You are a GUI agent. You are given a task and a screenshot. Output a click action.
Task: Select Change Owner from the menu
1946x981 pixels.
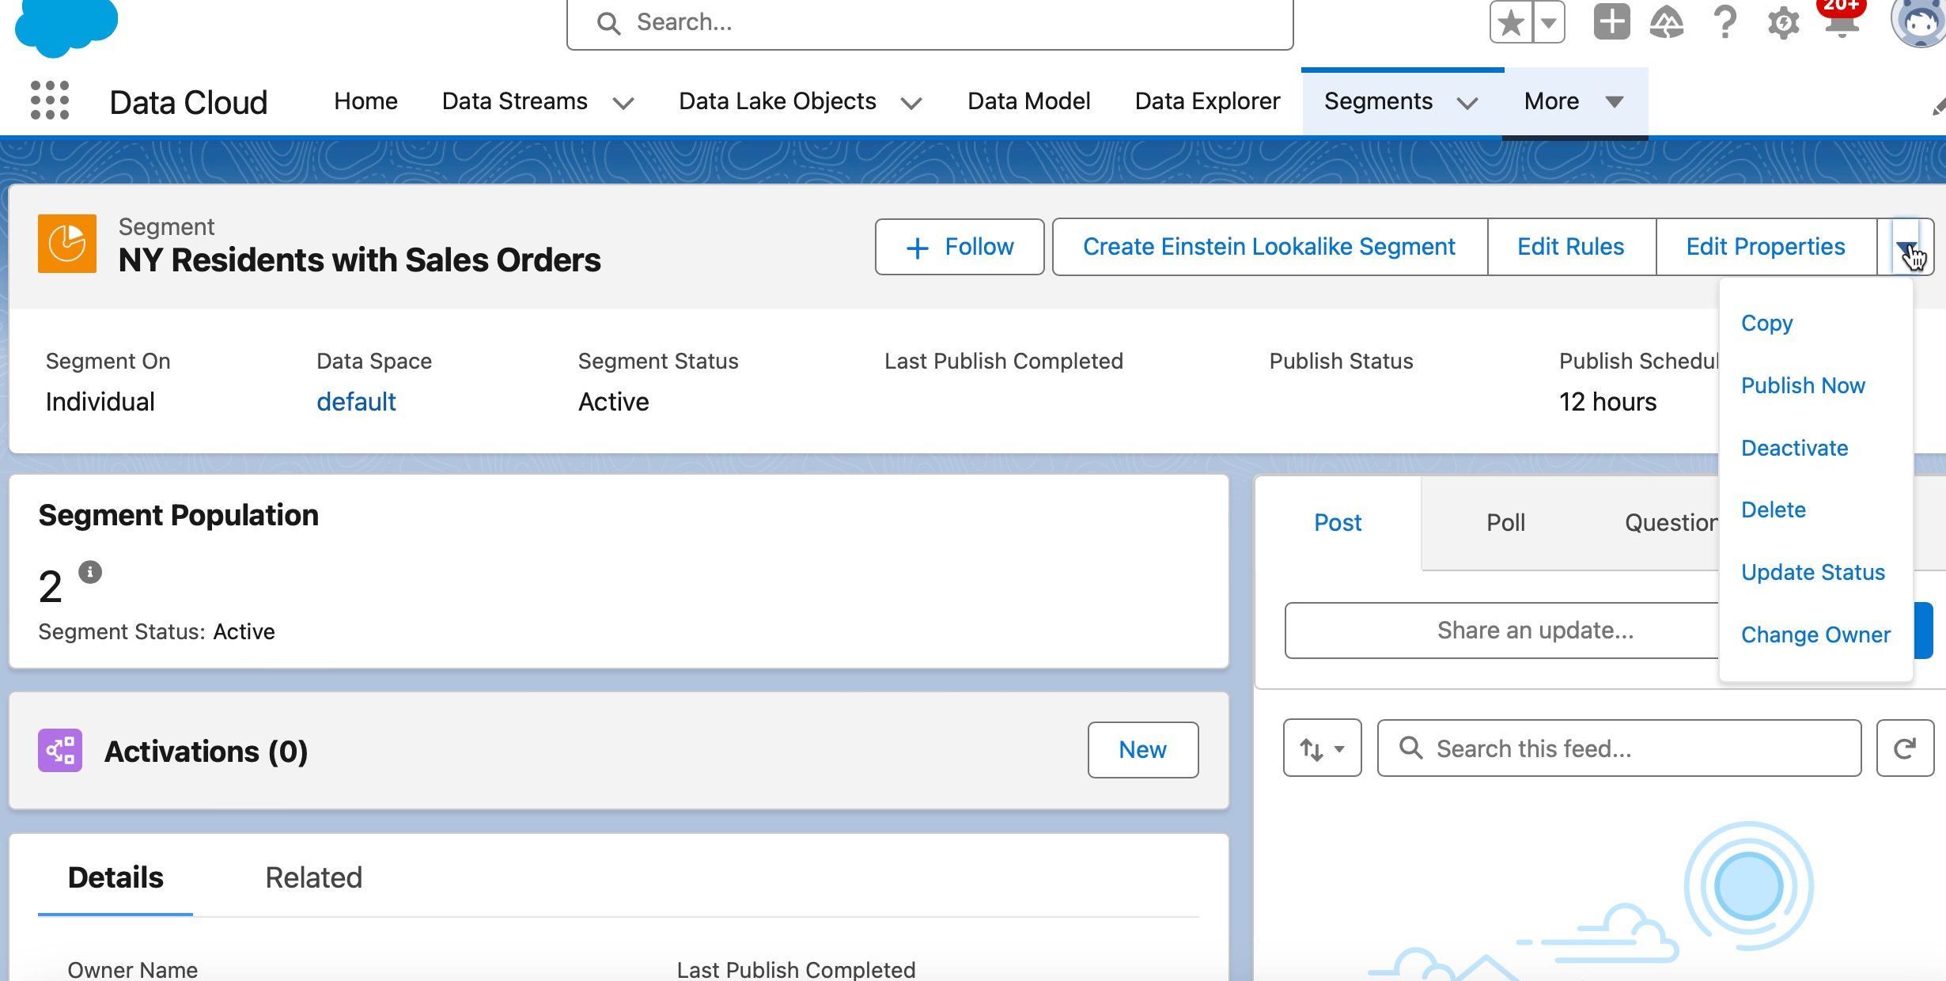click(x=1815, y=634)
